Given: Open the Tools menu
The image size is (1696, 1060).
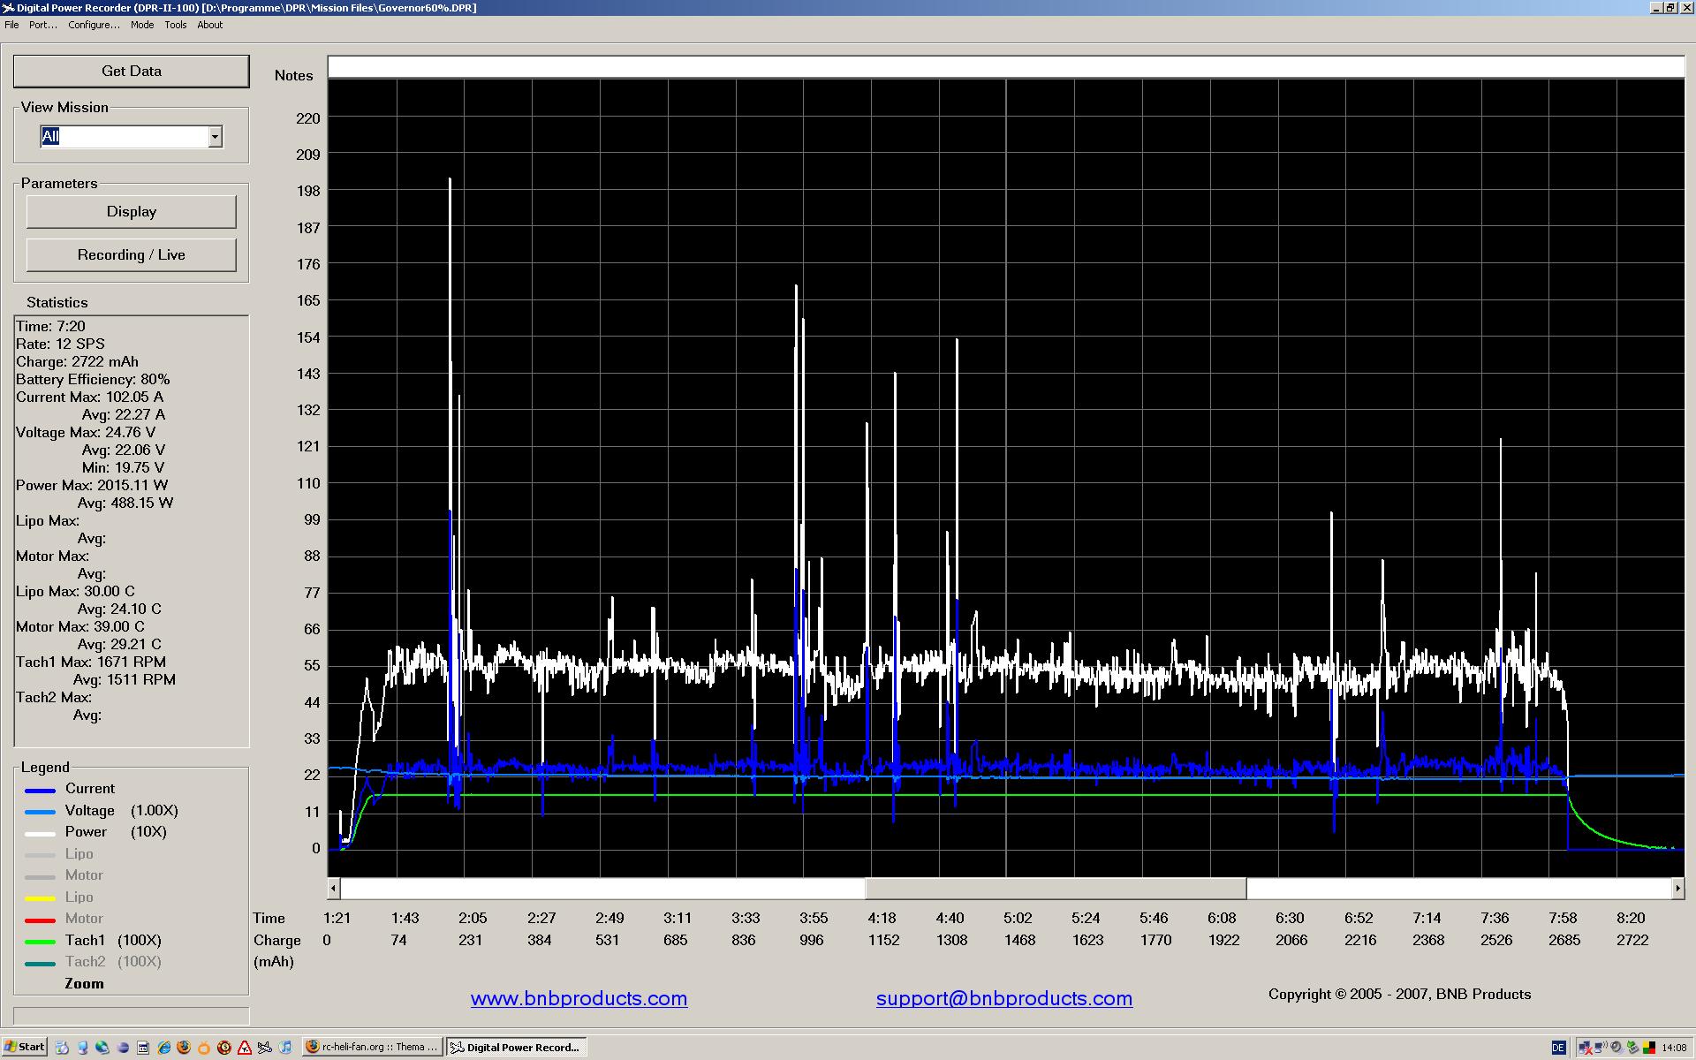Looking at the screenshot, I should pyautogui.click(x=176, y=25).
